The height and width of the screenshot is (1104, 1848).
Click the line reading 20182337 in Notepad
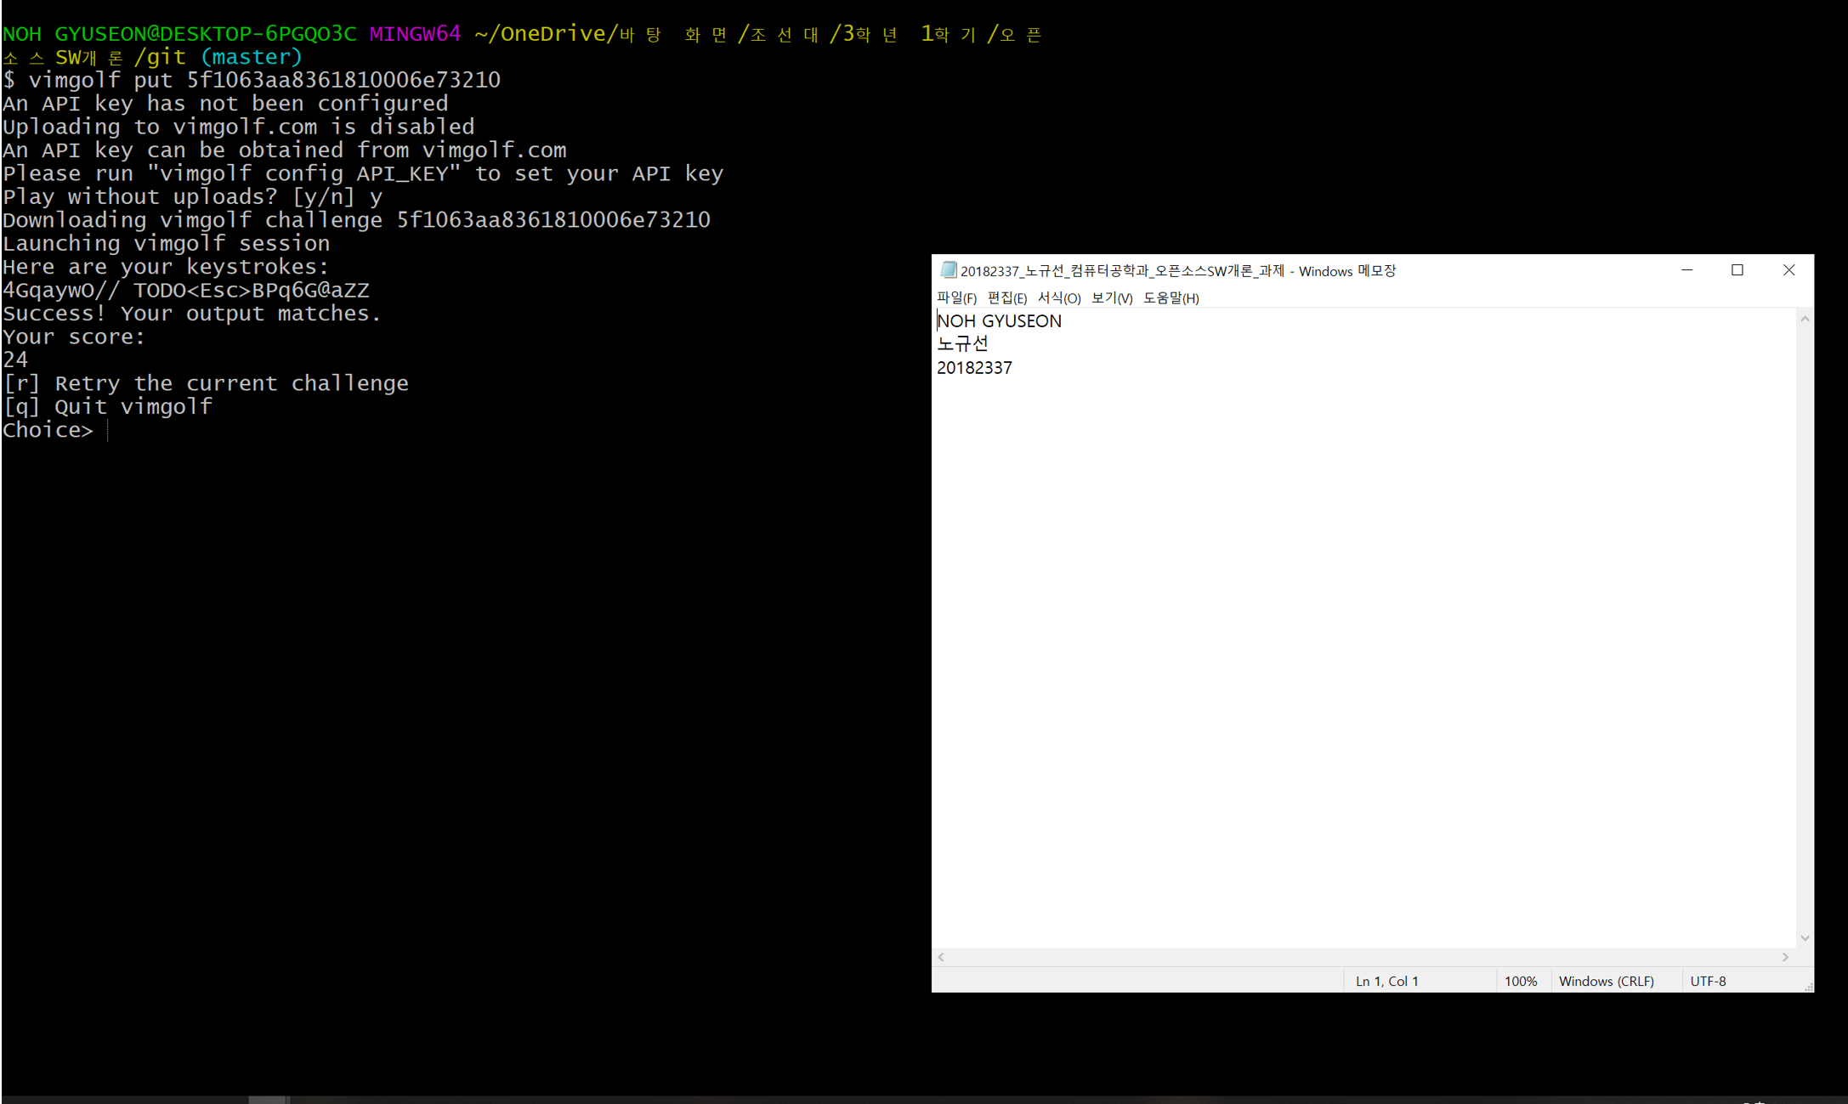click(x=975, y=367)
